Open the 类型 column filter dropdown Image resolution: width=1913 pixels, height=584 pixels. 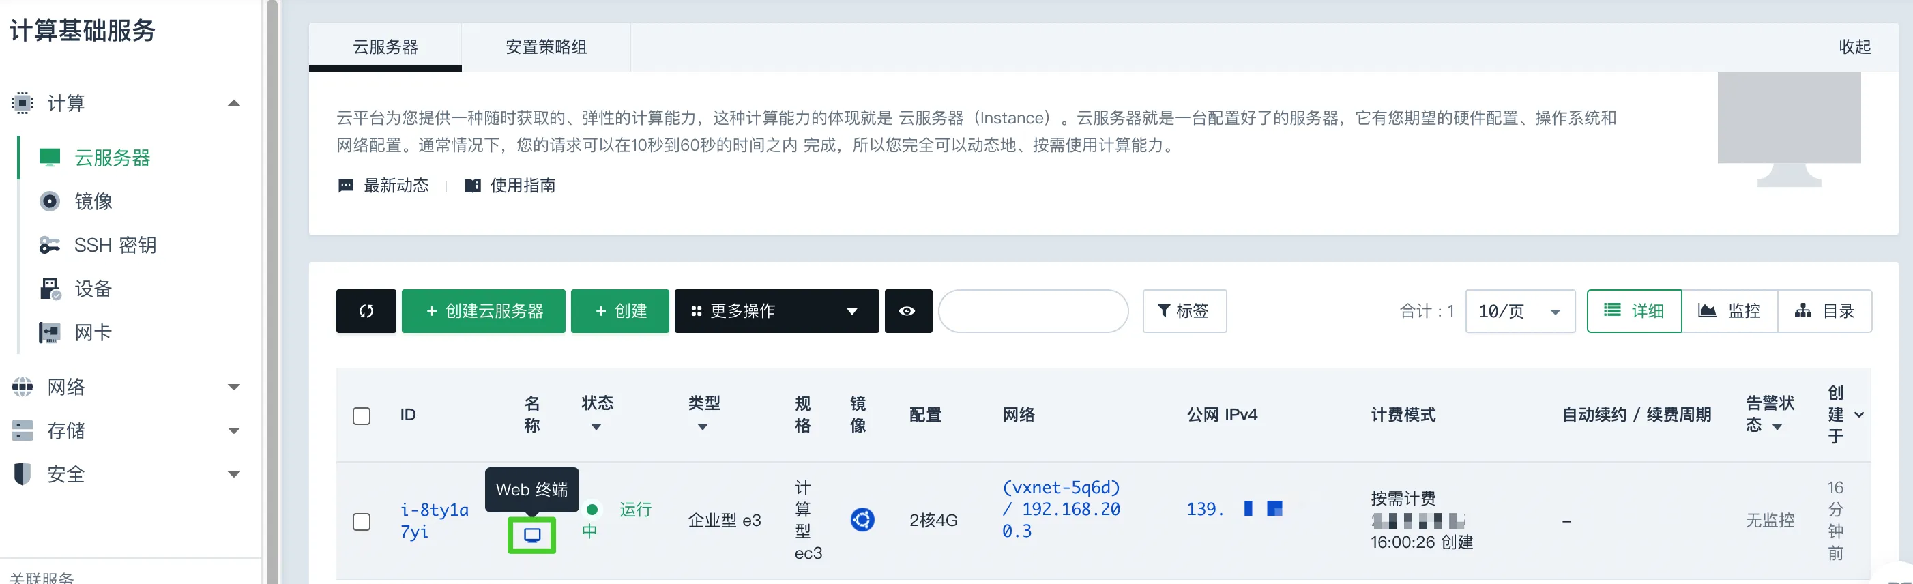[703, 426]
